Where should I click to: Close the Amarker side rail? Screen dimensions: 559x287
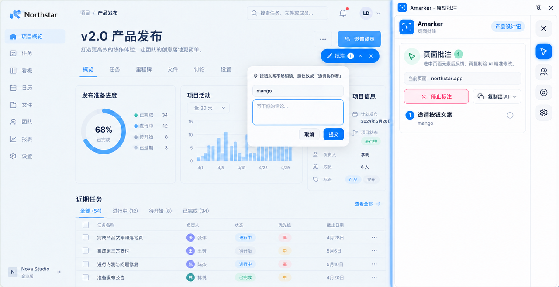point(543,28)
